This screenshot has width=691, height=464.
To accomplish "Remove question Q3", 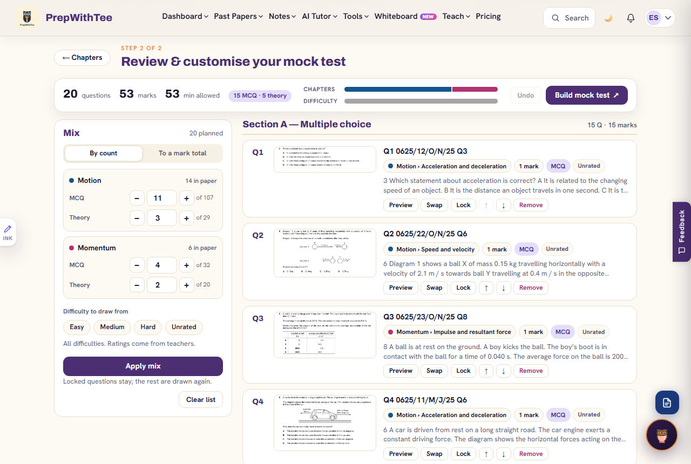I will click(531, 371).
